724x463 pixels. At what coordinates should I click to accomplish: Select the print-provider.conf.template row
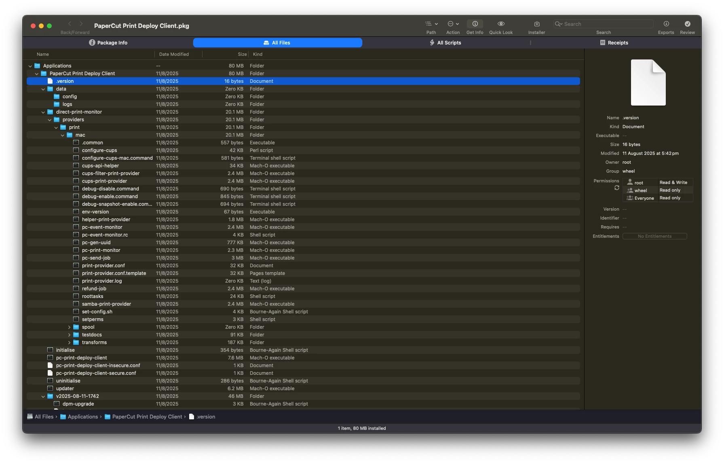(303, 273)
